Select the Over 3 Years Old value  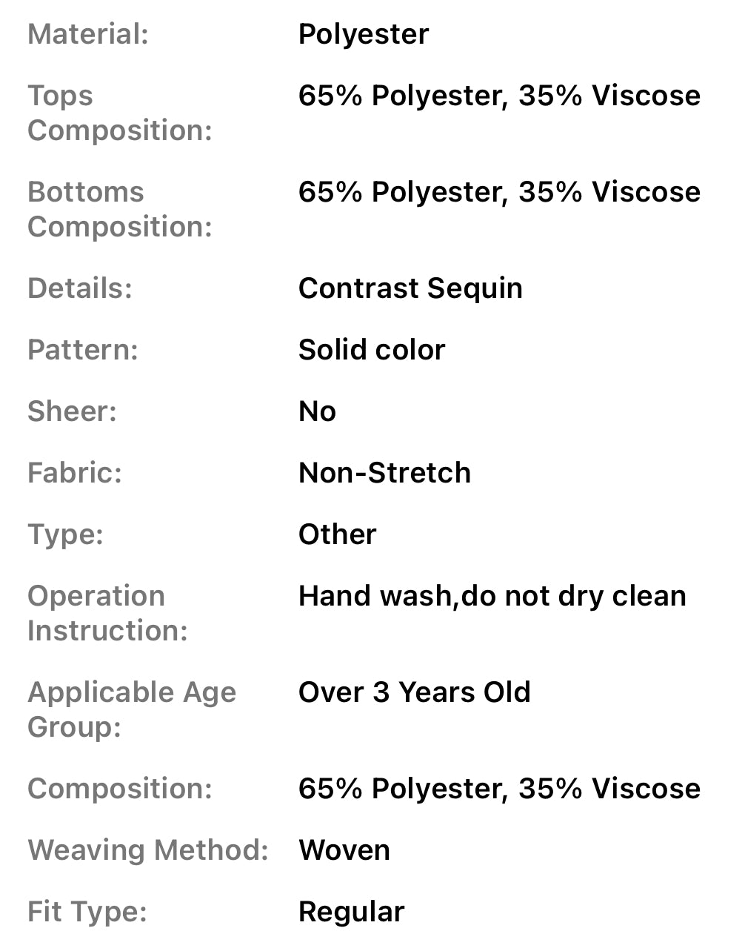(414, 692)
